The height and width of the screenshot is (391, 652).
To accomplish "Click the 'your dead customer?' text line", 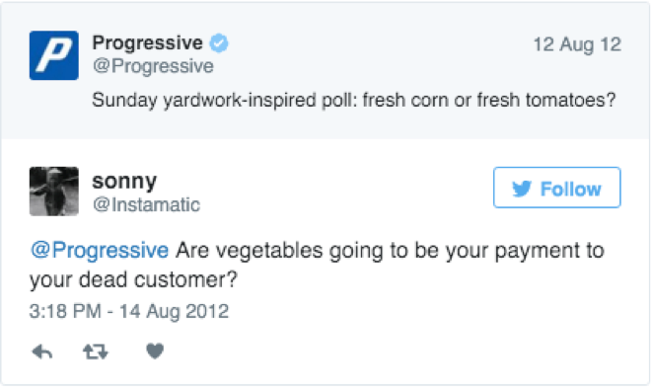I will [x=133, y=279].
